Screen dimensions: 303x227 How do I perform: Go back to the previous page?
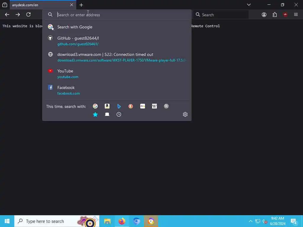7,15
